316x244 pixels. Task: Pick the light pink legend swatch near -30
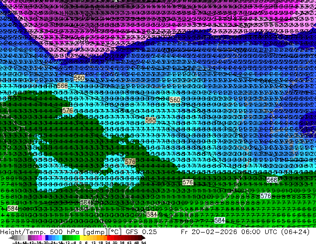click(43, 238)
